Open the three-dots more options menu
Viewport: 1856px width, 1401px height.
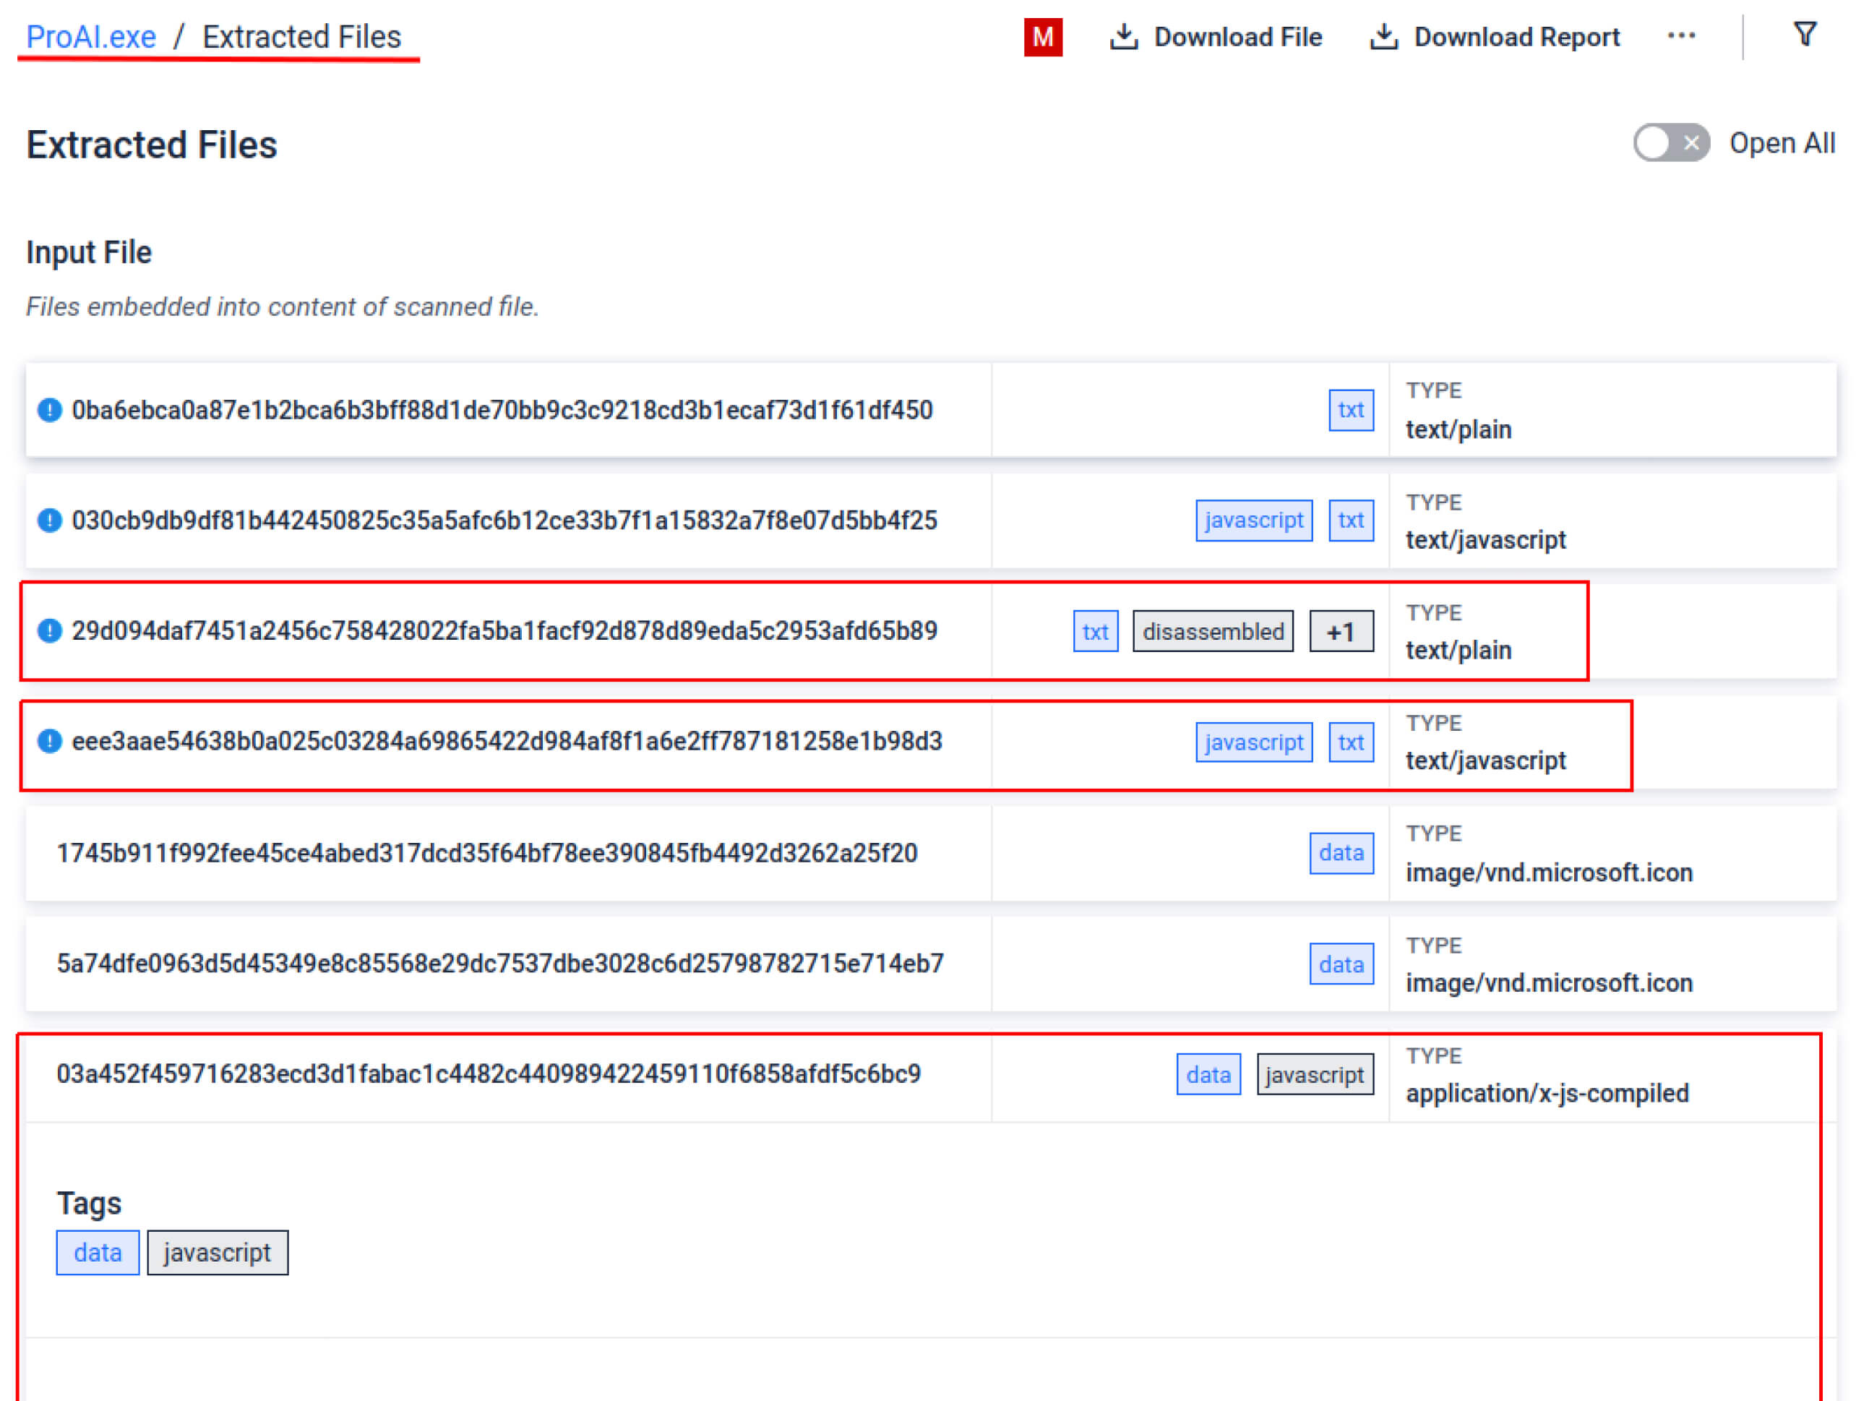click(1680, 36)
